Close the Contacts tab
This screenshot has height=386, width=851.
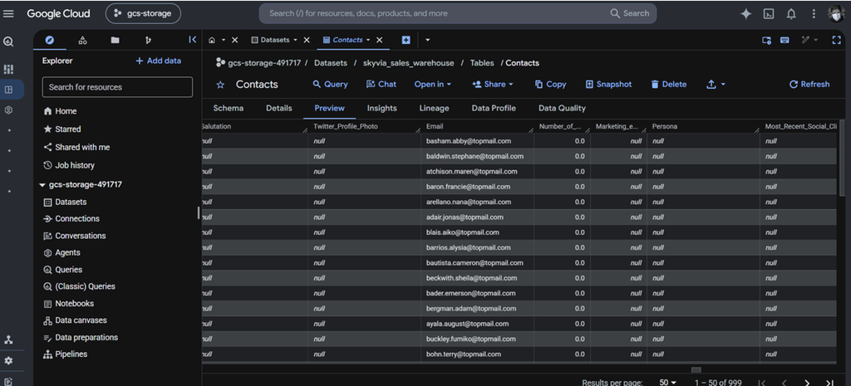tap(379, 40)
